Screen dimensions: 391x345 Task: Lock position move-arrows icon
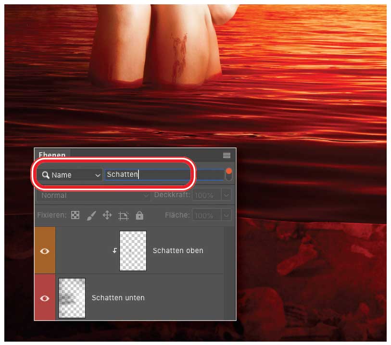click(107, 215)
